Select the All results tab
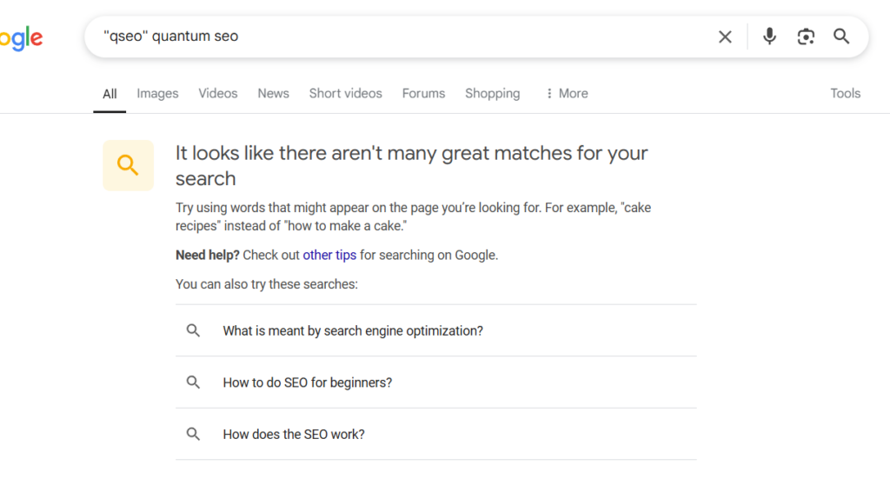Screen dimensions: 890x479 110,94
